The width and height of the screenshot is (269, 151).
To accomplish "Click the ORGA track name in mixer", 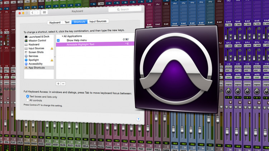I will [x=124, y=148].
